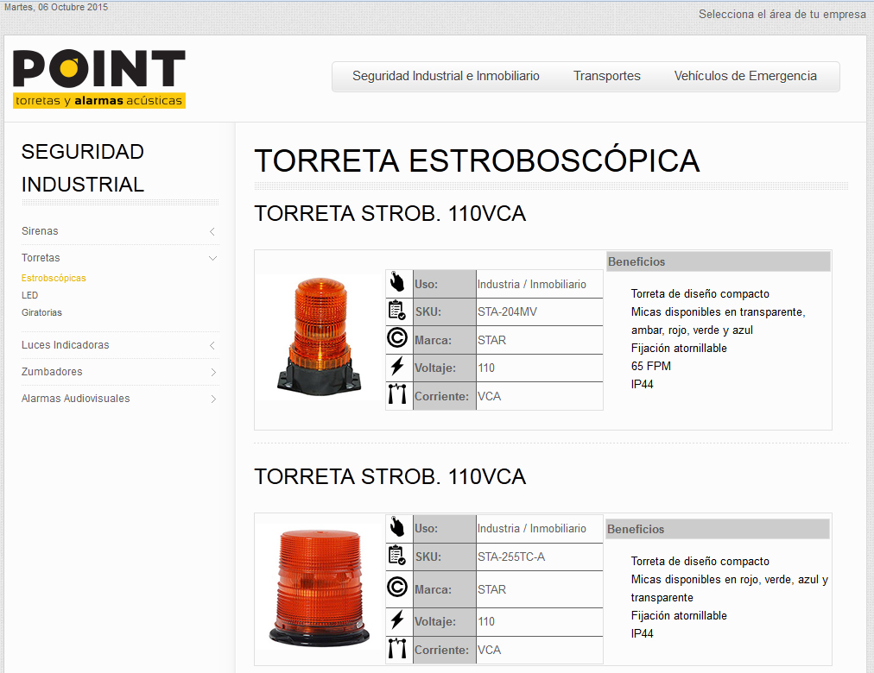Select the Giratorias subcategory link
This screenshot has height=673, width=874.
(41, 312)
